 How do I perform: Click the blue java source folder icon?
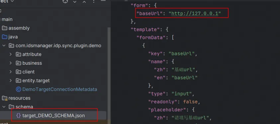point(4,37)
